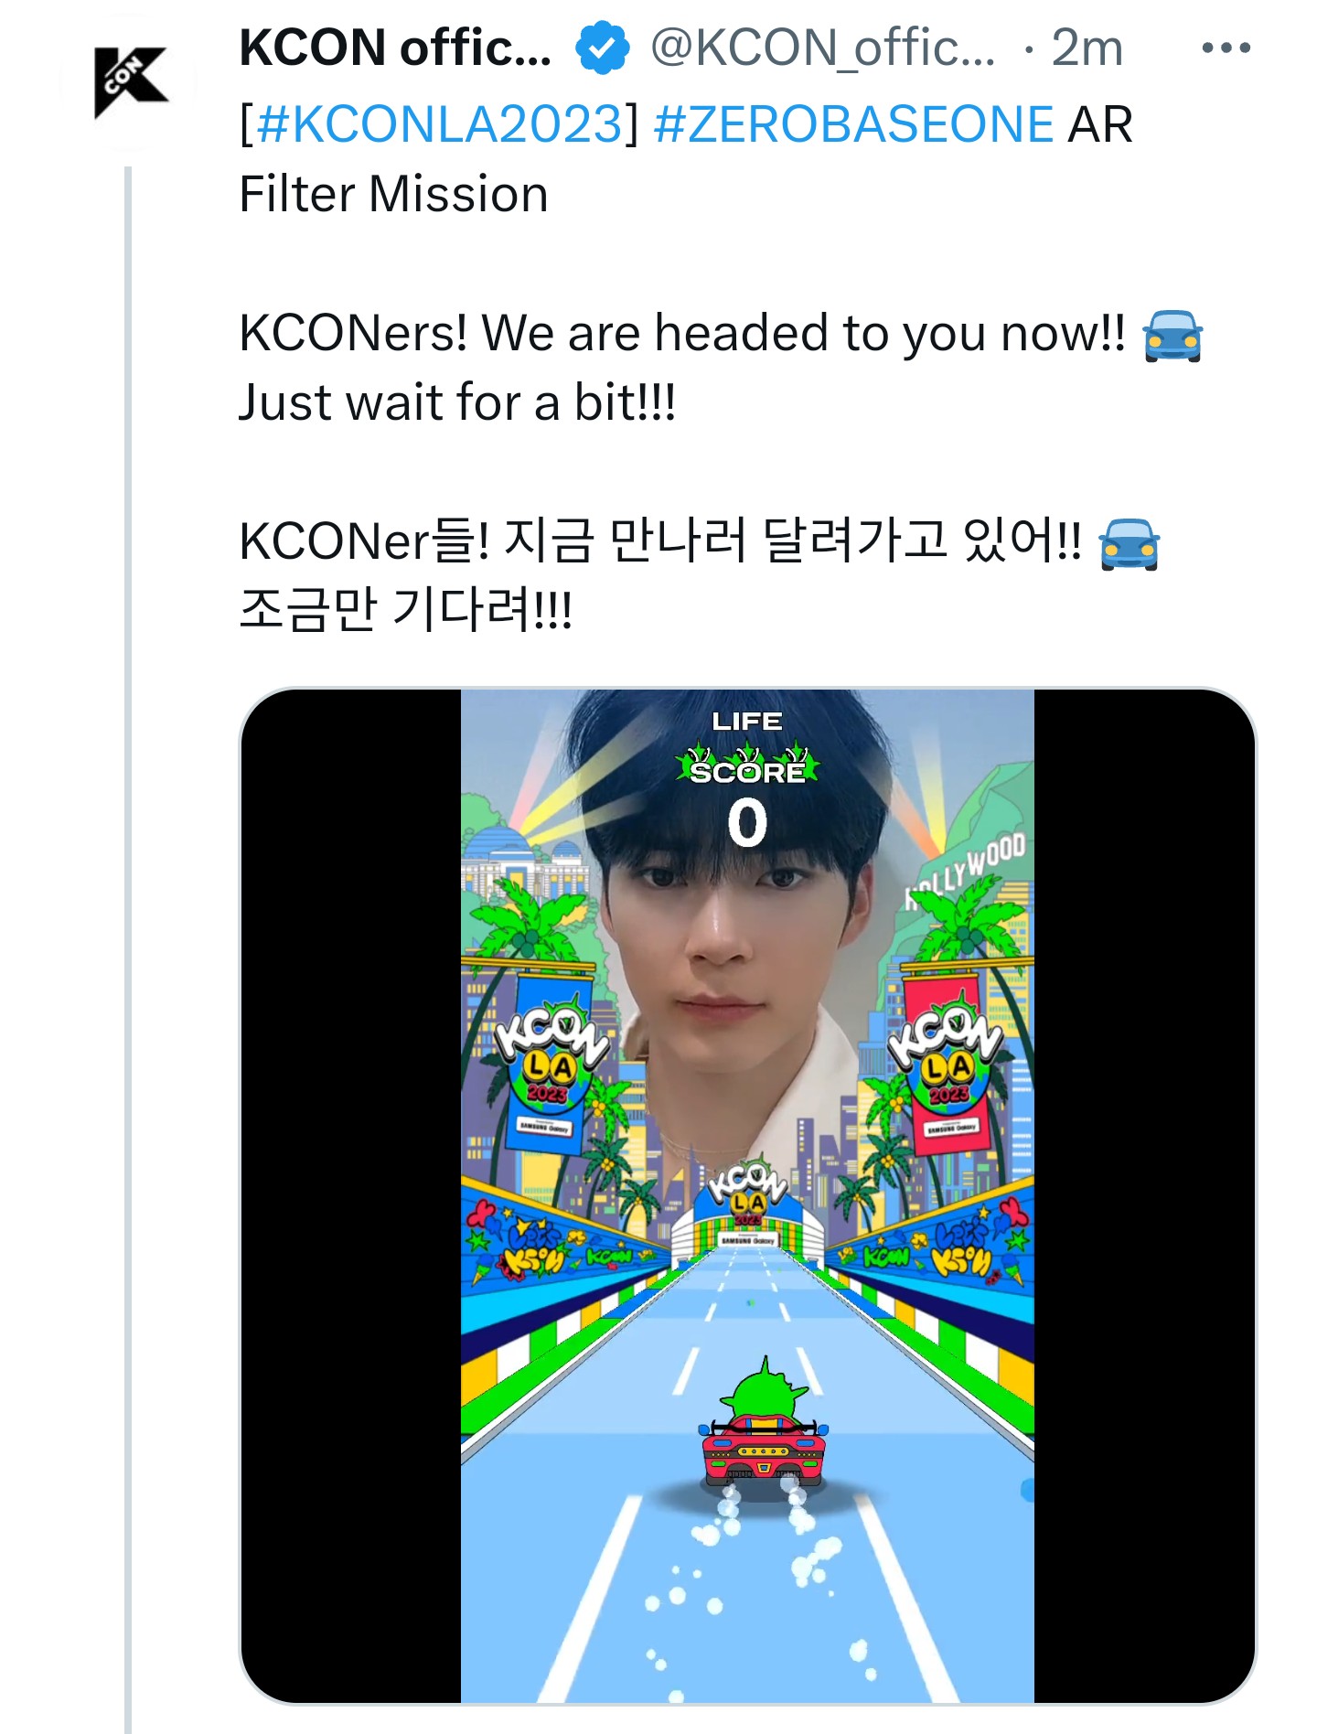The image size is (1317, 1734).
Task: Click the car emoji after Korean text
Action: coord(1130,544)
